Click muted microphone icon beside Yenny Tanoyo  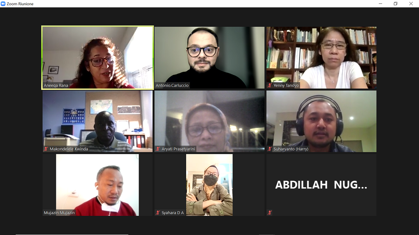coord(270,86)
